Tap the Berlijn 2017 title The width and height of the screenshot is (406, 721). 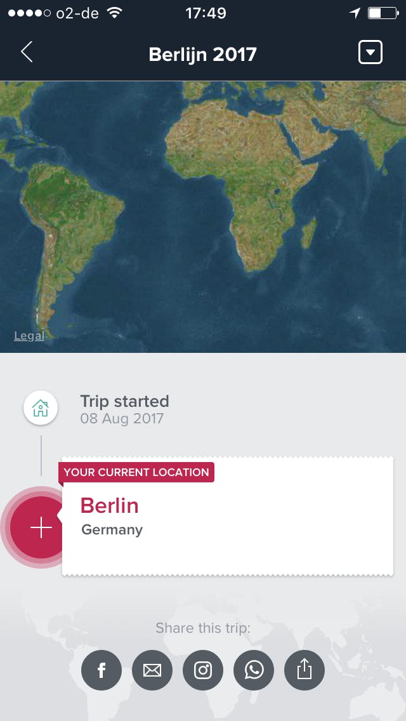coord(202,54)
